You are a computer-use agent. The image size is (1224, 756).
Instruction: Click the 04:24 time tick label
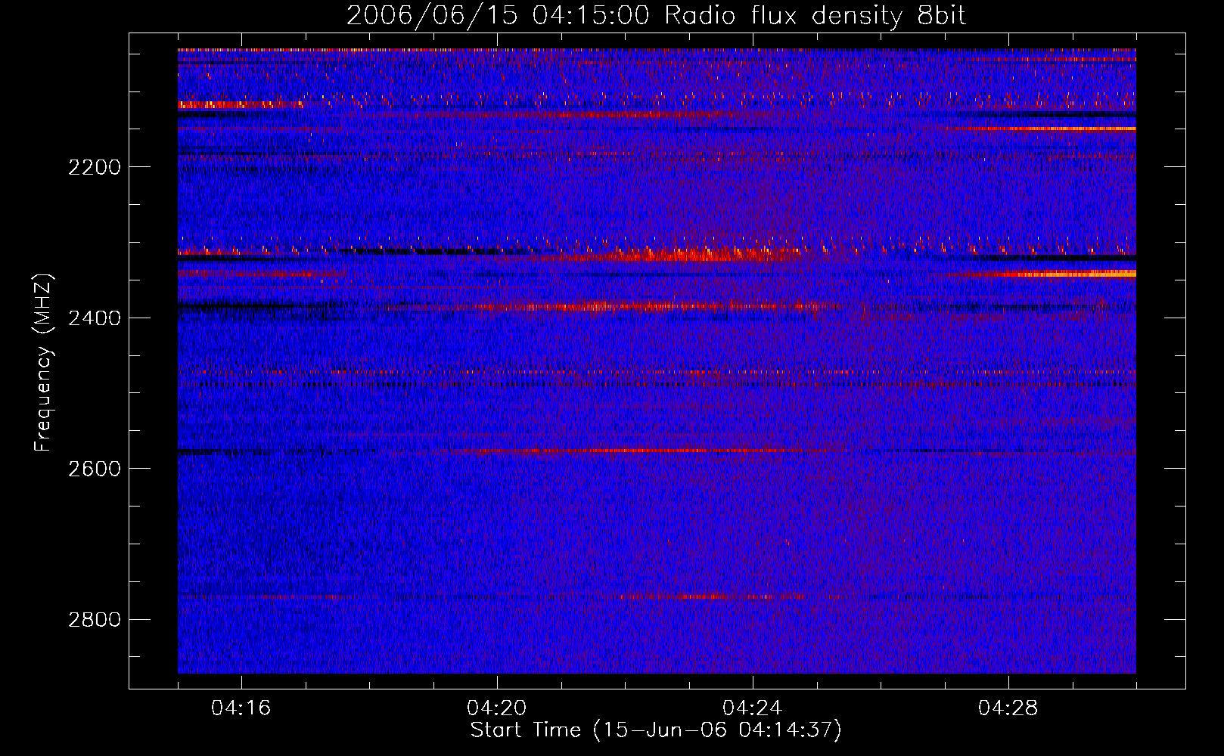(x=753, y=708)
